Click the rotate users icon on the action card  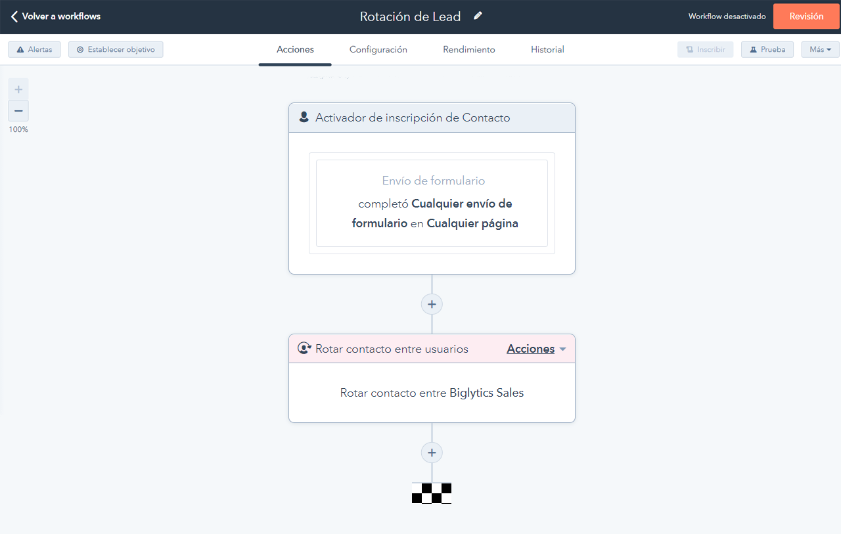(304, 348)
